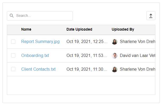The height and width of the screenshot is (106, 163).
Task: Open the Client Contacts.txt file link
Action: coord(38,69)
